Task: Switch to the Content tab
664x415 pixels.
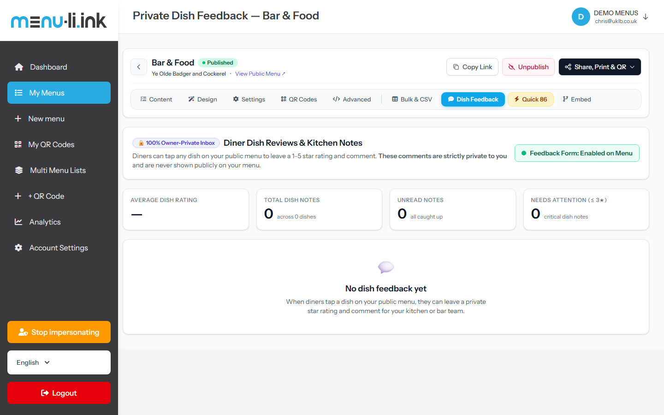Action: [x=156, y=99]
